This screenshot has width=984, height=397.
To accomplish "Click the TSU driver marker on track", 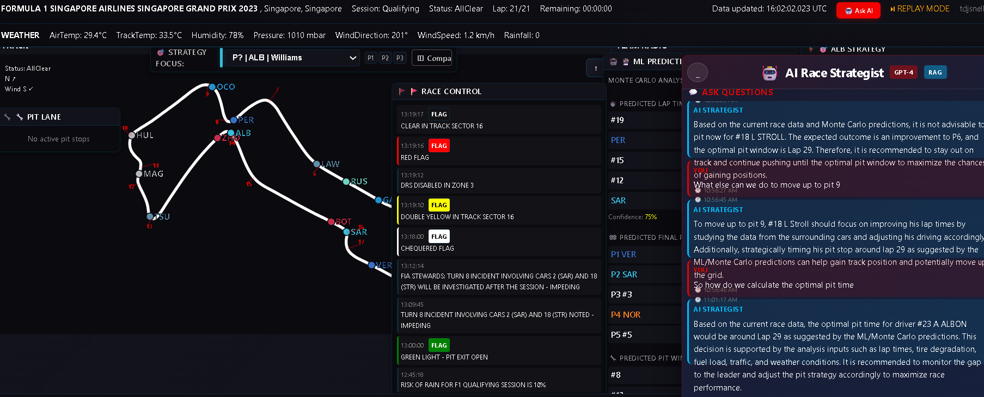I will pos(150,216).
